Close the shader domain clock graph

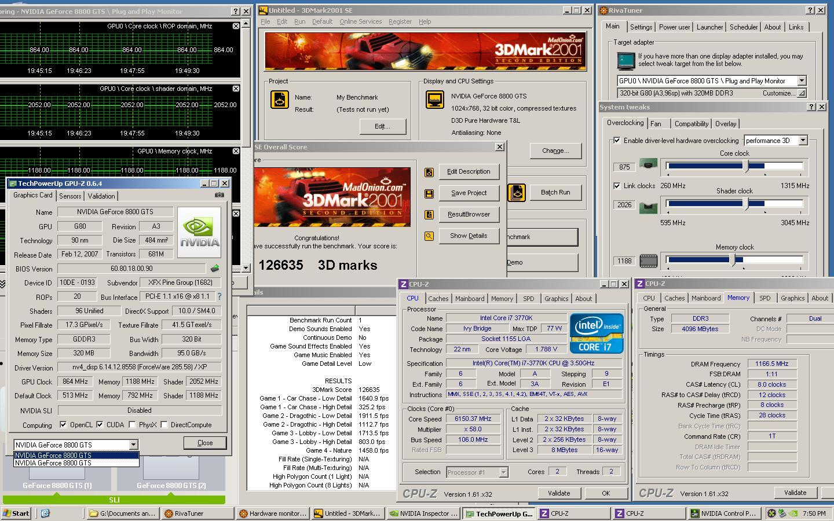tap(236, 89)
